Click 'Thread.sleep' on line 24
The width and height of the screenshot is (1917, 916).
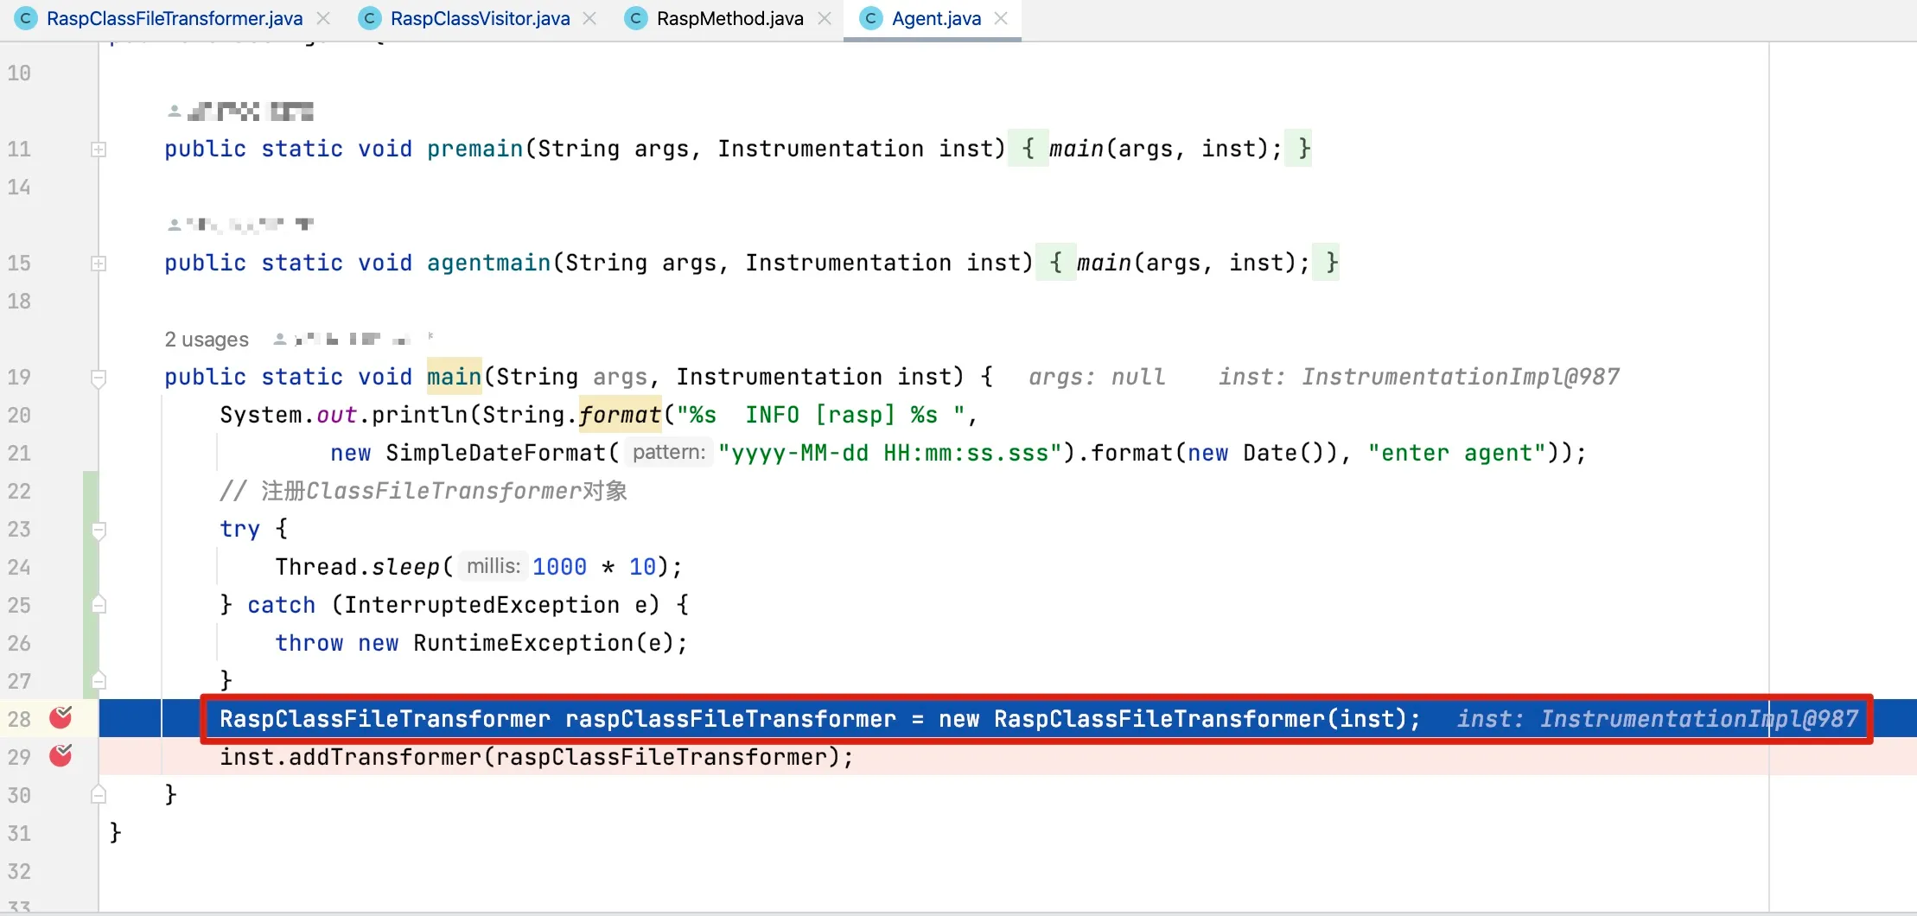click(358, 567)
